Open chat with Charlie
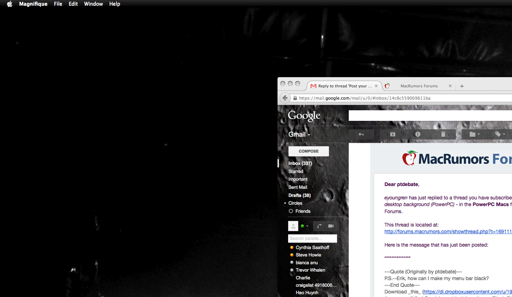 pyautogui.click(x=303, y=278)
